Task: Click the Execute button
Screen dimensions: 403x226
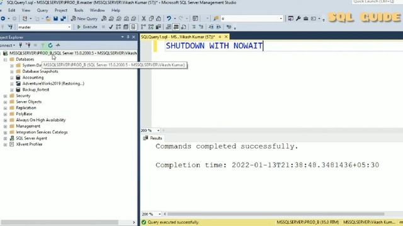Action: click(x=87, y=27)
